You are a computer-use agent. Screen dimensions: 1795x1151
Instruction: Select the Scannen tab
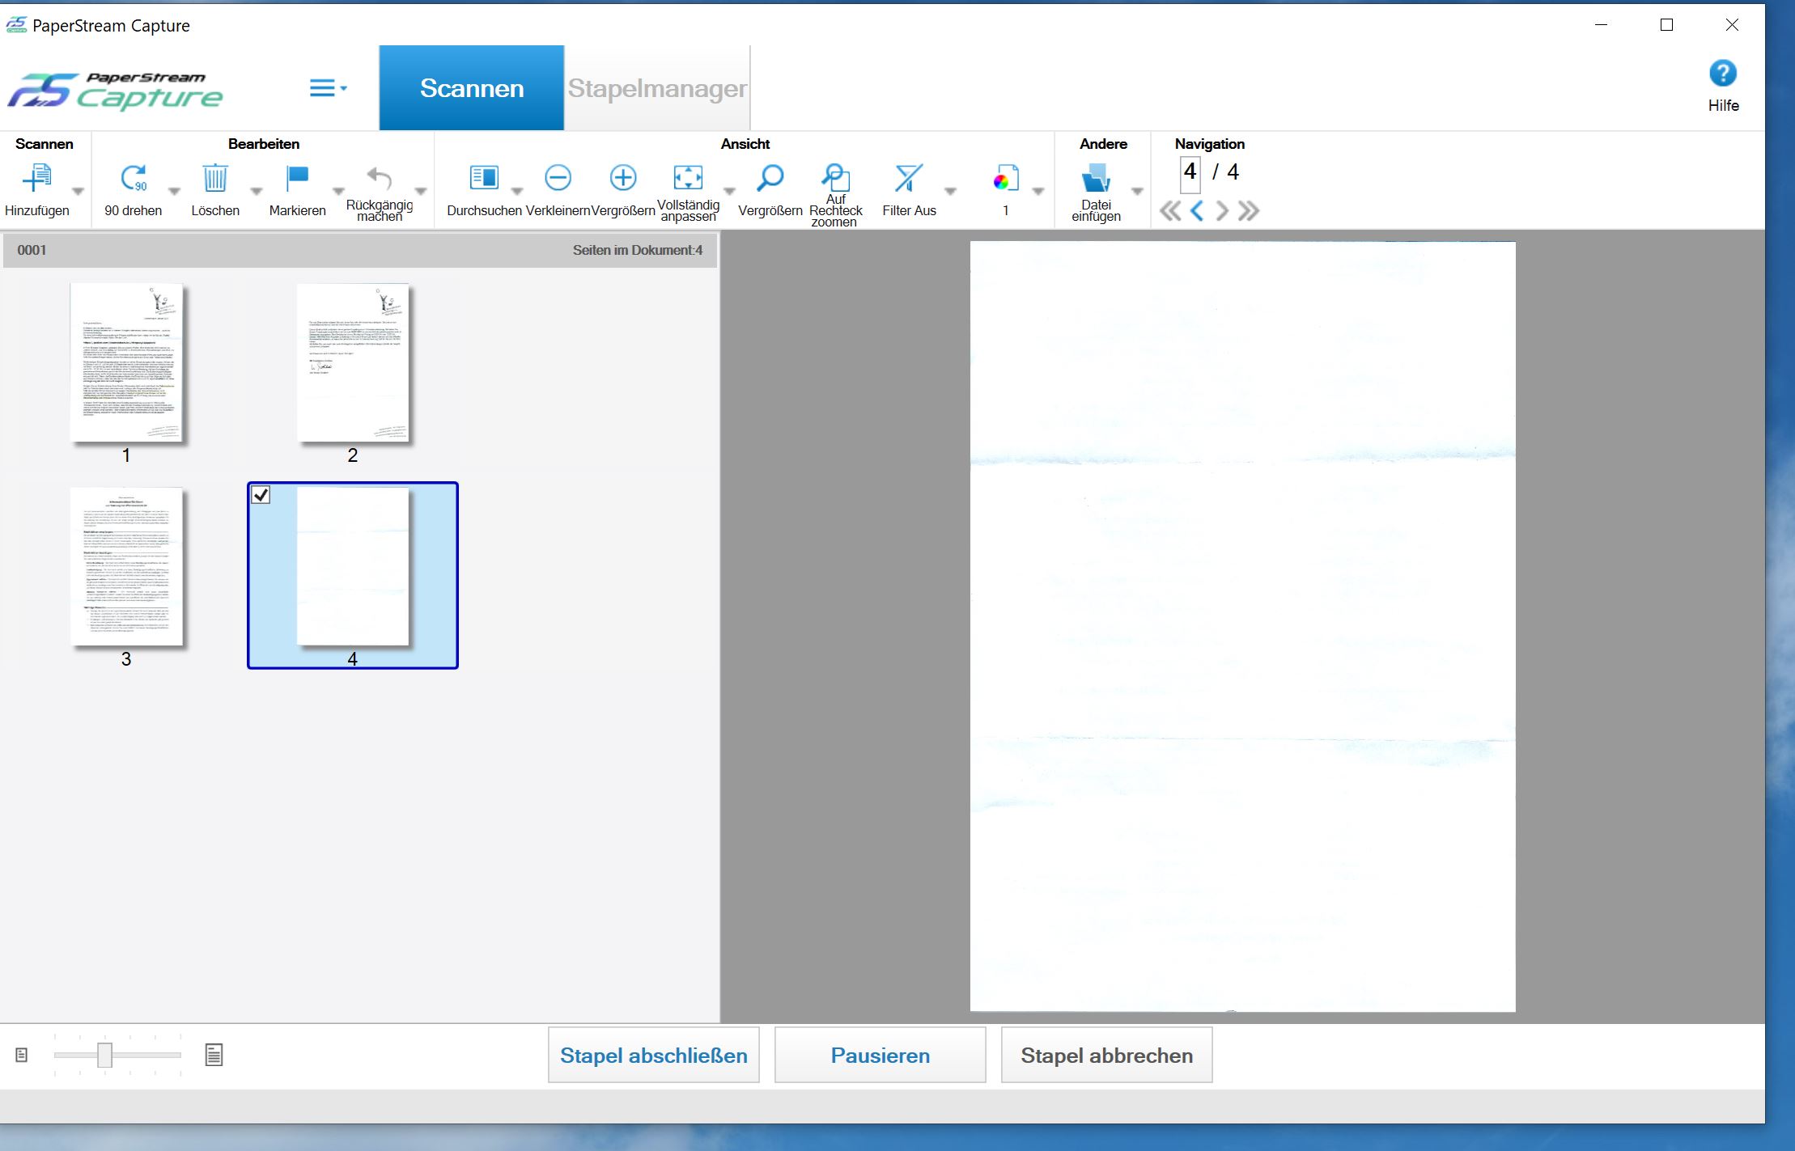pos(471,88)
